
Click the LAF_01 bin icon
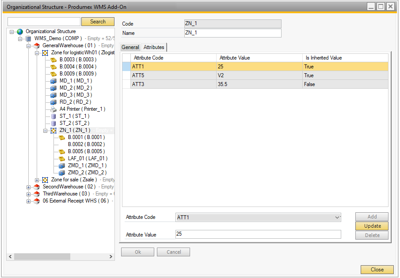tap(62, 158)
